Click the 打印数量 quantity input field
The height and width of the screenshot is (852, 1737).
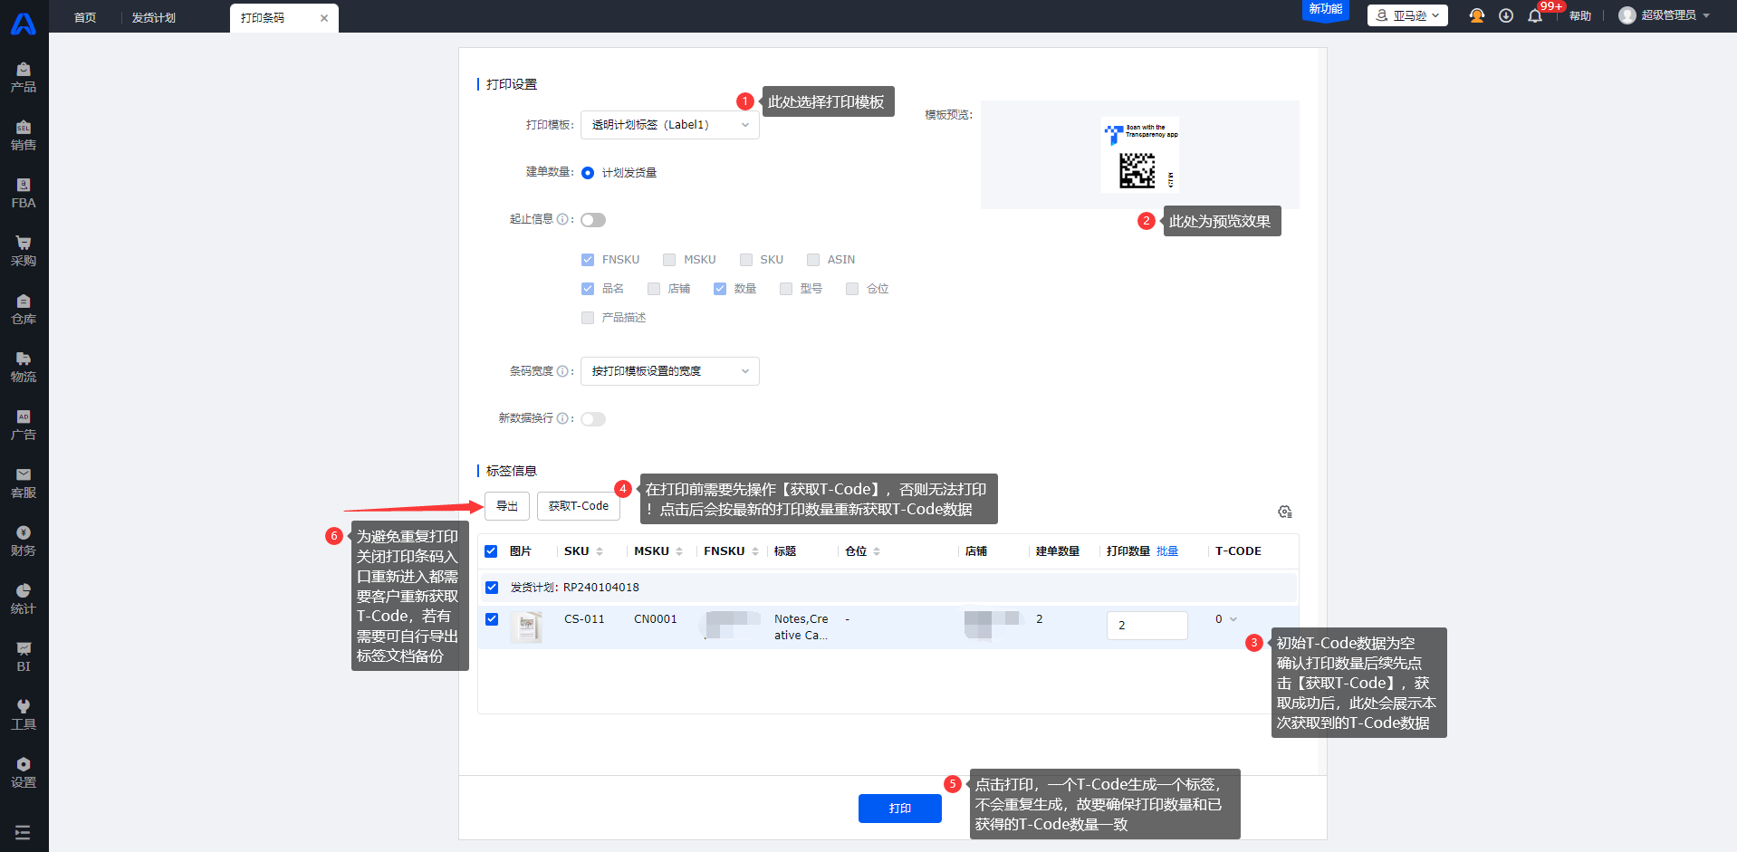click(x=1146, y=626)
